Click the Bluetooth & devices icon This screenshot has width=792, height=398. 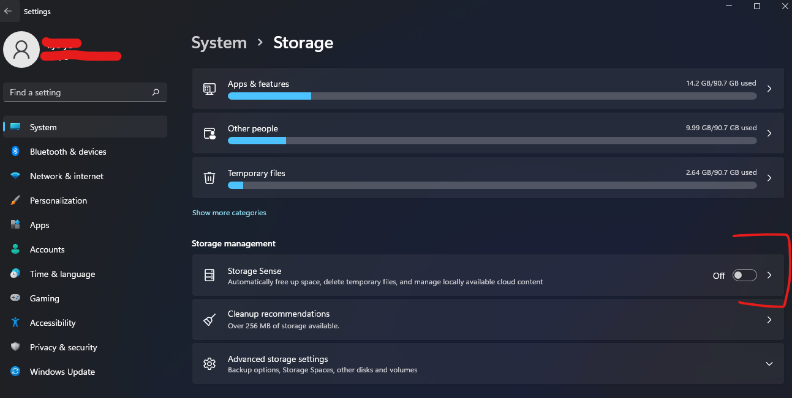point(16,152)
